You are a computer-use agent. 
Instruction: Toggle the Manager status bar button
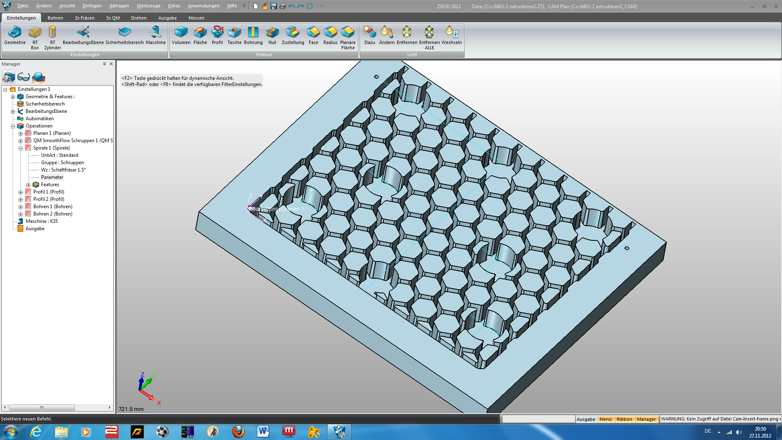pos(646,419)
